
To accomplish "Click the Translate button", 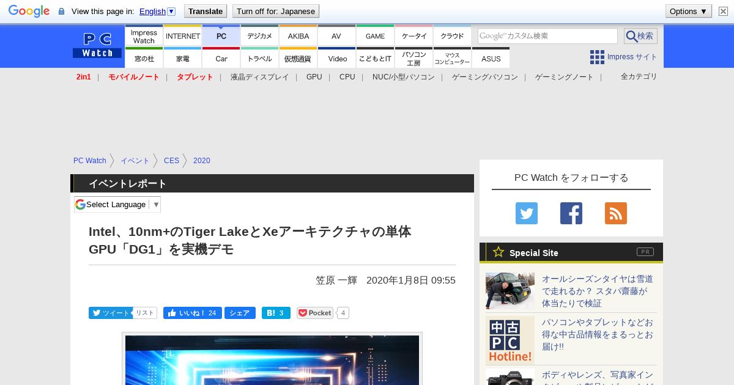I will click(x=206, y=11).
